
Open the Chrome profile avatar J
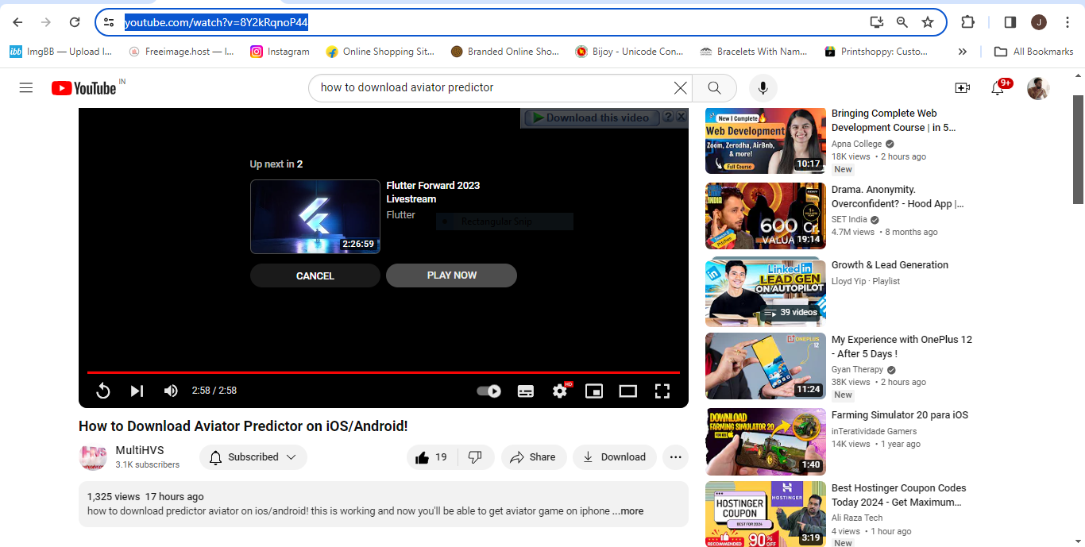(1039, 22)
